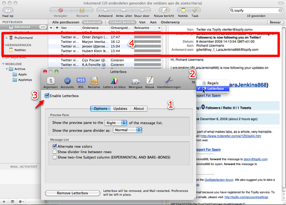This screenshot has width=286, height=205.
Task: Open topify.com account settings link
Action: click(x=246, y=197)
